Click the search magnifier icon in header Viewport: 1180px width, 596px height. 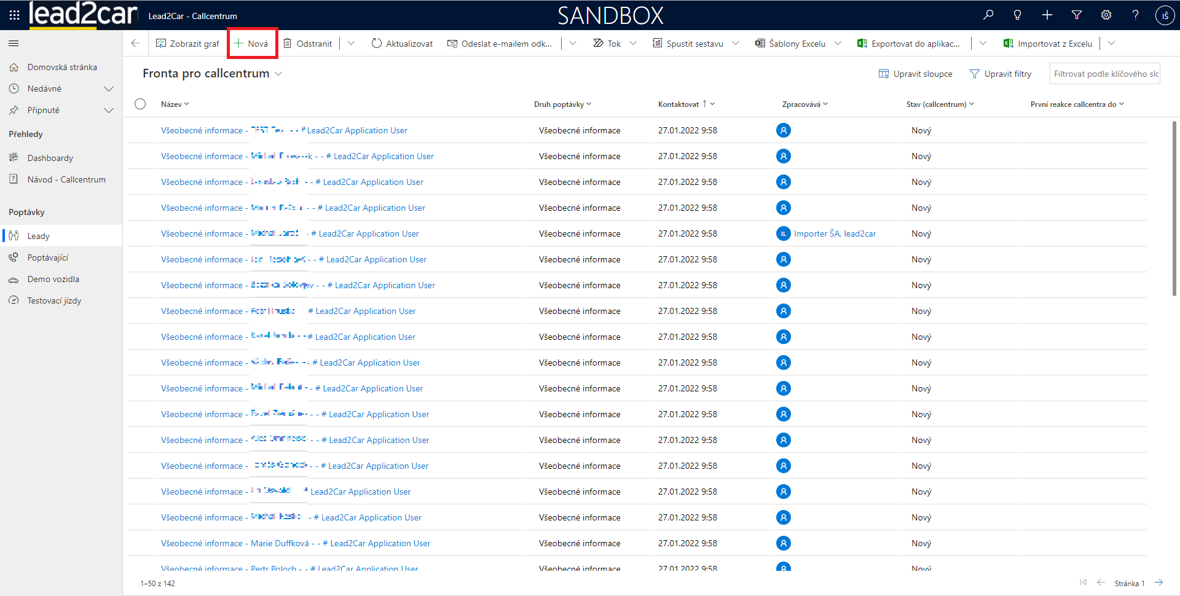(988, 15)
